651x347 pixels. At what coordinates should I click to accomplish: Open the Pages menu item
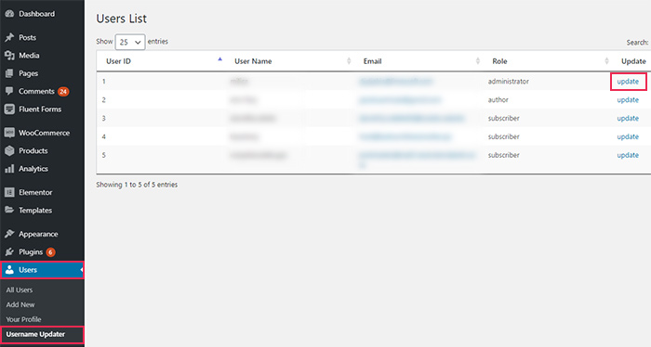(28, 73)
